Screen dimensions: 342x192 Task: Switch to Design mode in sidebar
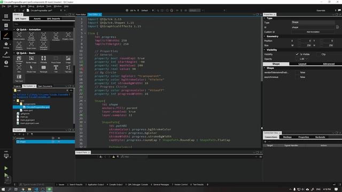point(6,36)
